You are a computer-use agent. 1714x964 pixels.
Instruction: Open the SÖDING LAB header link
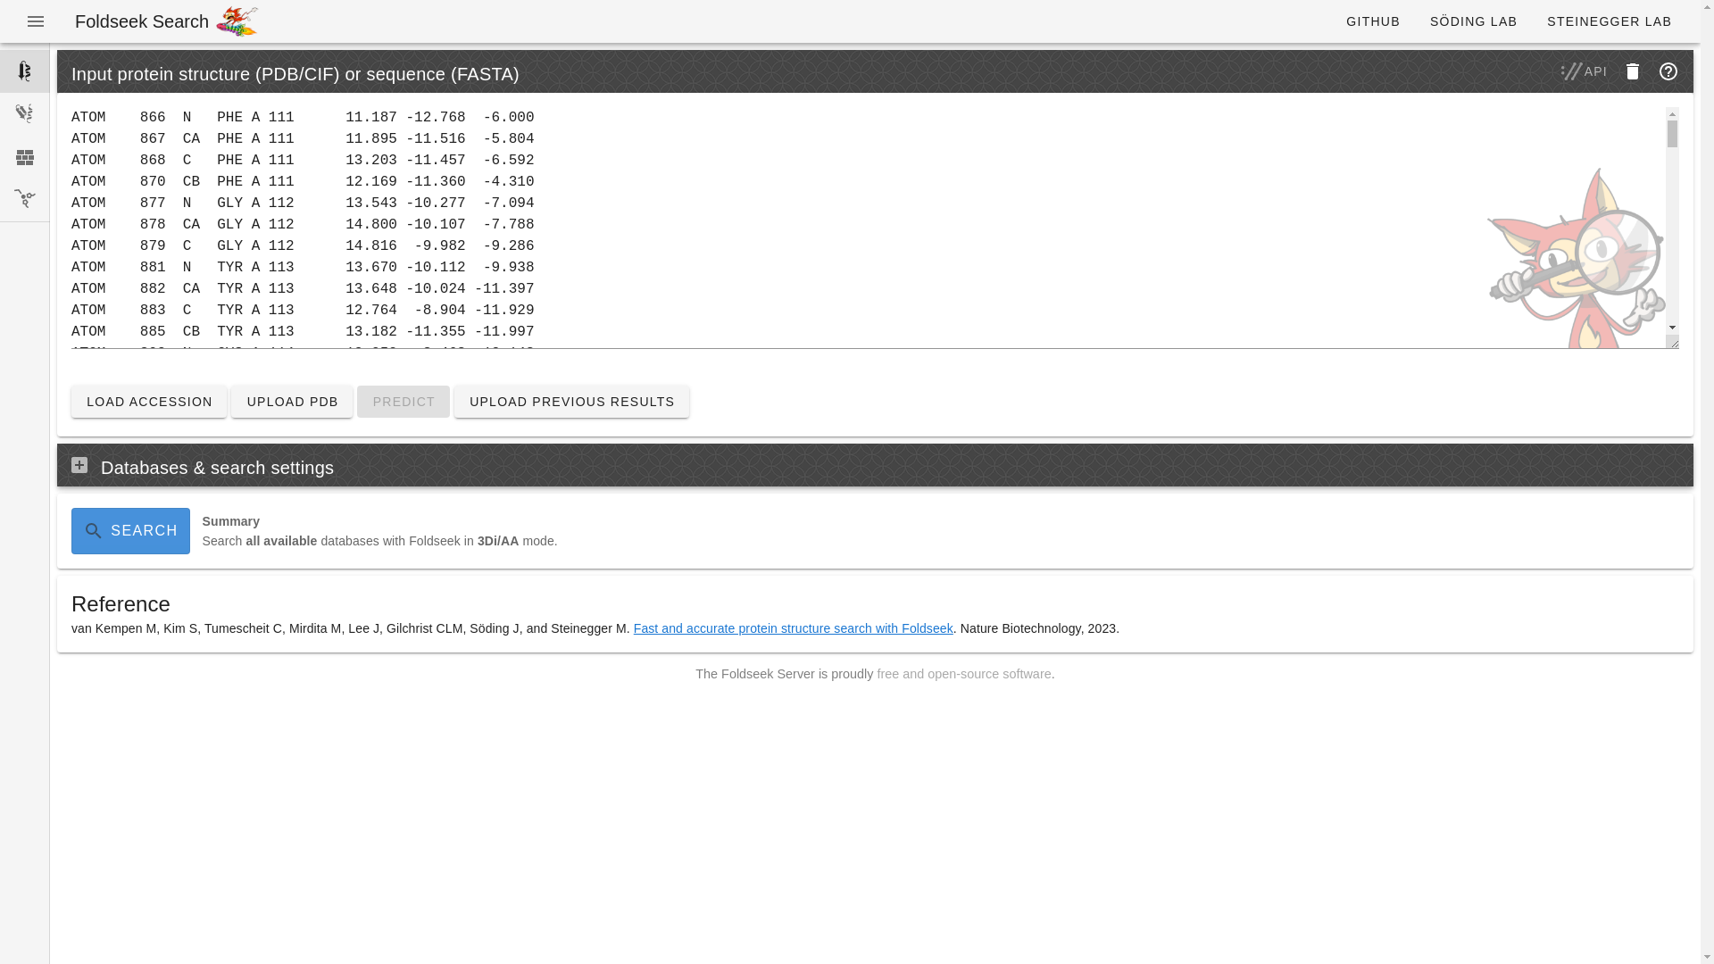tap(1474, 21)
